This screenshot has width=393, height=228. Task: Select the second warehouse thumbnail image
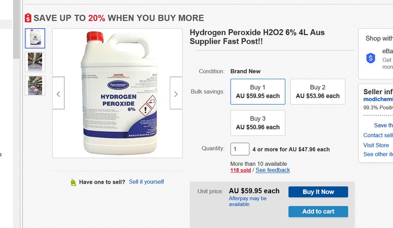[x=35, y=62]
